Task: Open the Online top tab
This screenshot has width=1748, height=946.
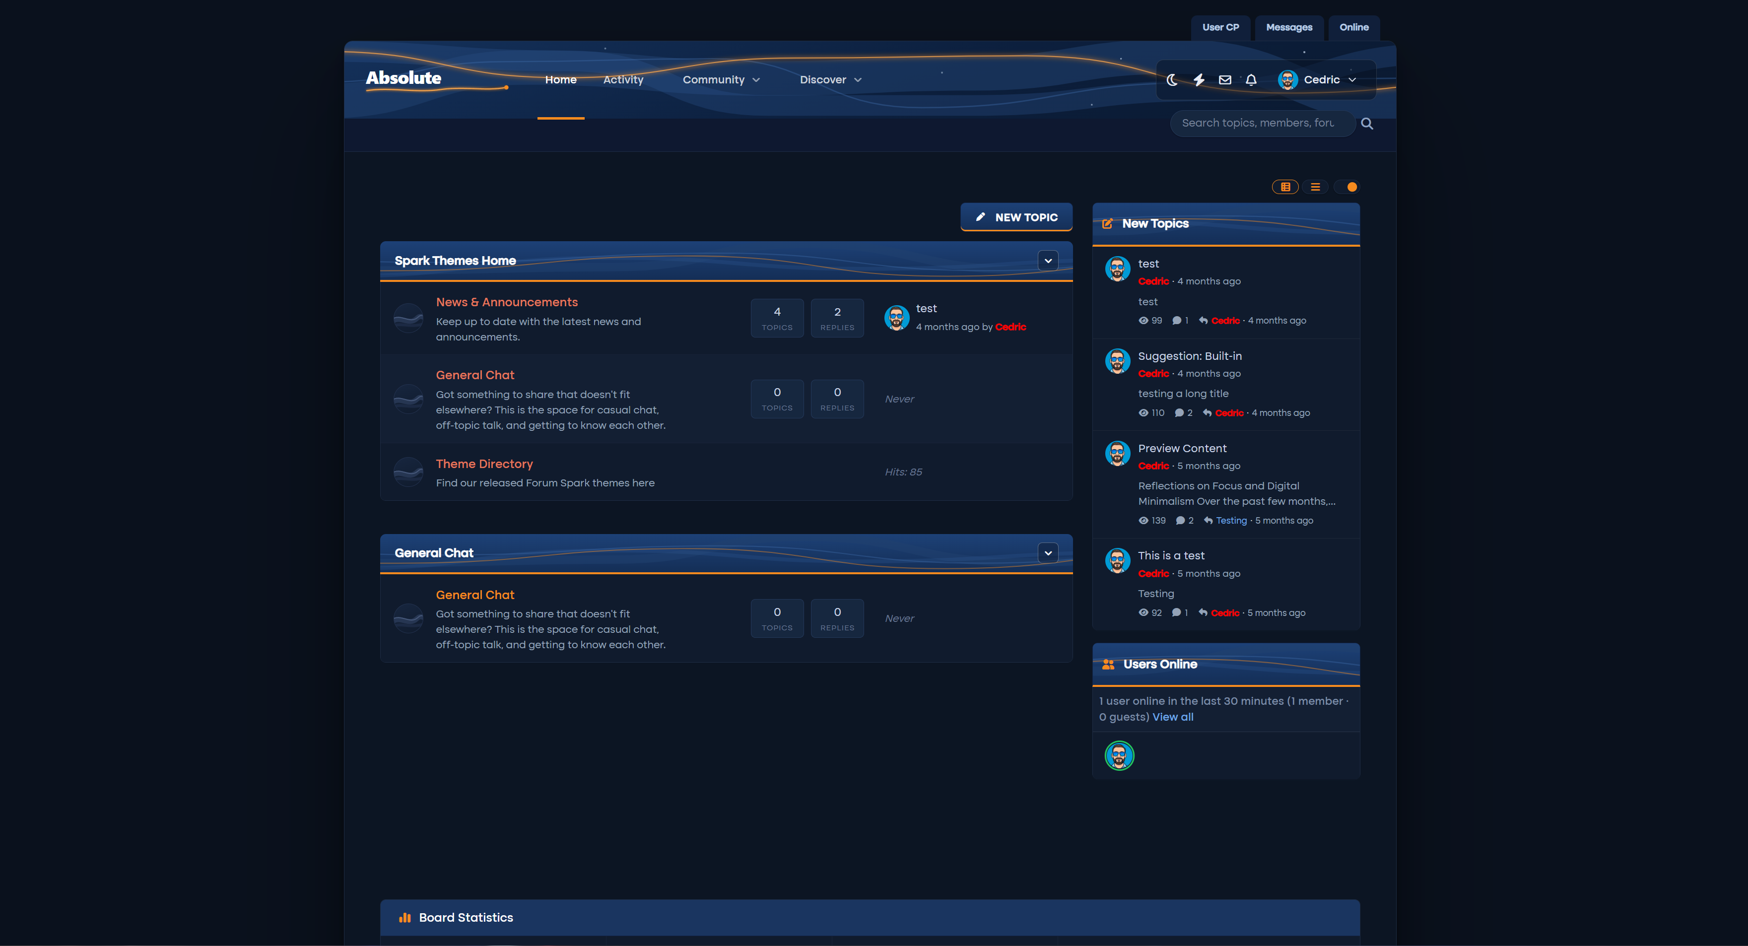Action: pyautogui.click(x=1354, y=28)
